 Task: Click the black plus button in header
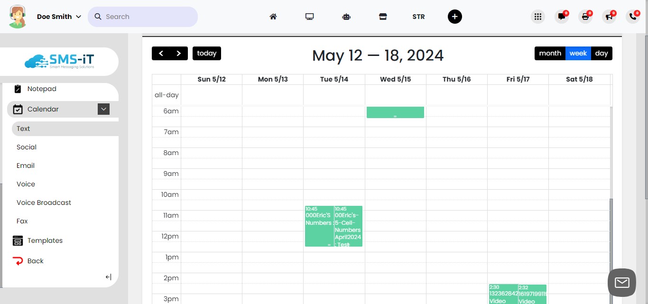[x=454, y=17]
